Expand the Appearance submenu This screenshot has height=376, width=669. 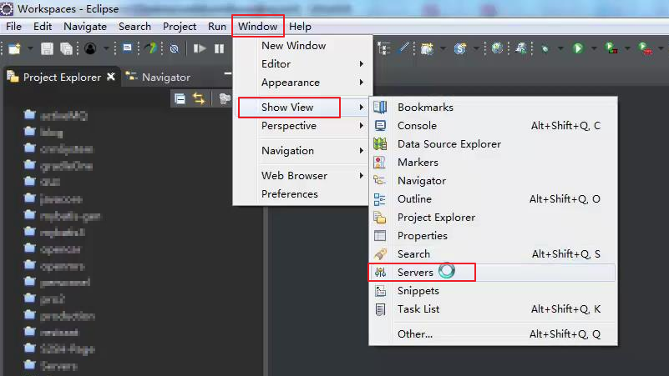[x=302, y=83]
